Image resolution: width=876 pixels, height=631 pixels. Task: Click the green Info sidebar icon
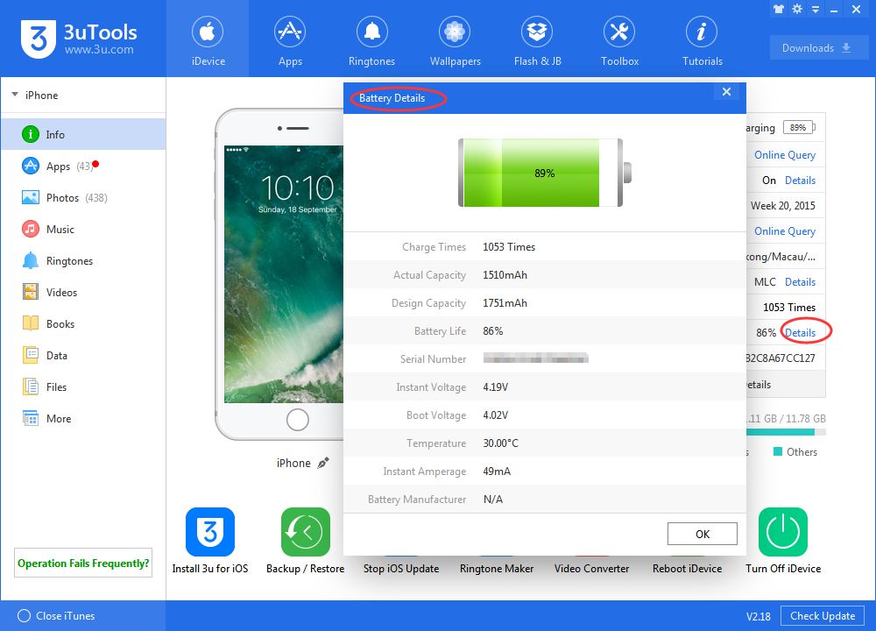(x=30, y=134)
